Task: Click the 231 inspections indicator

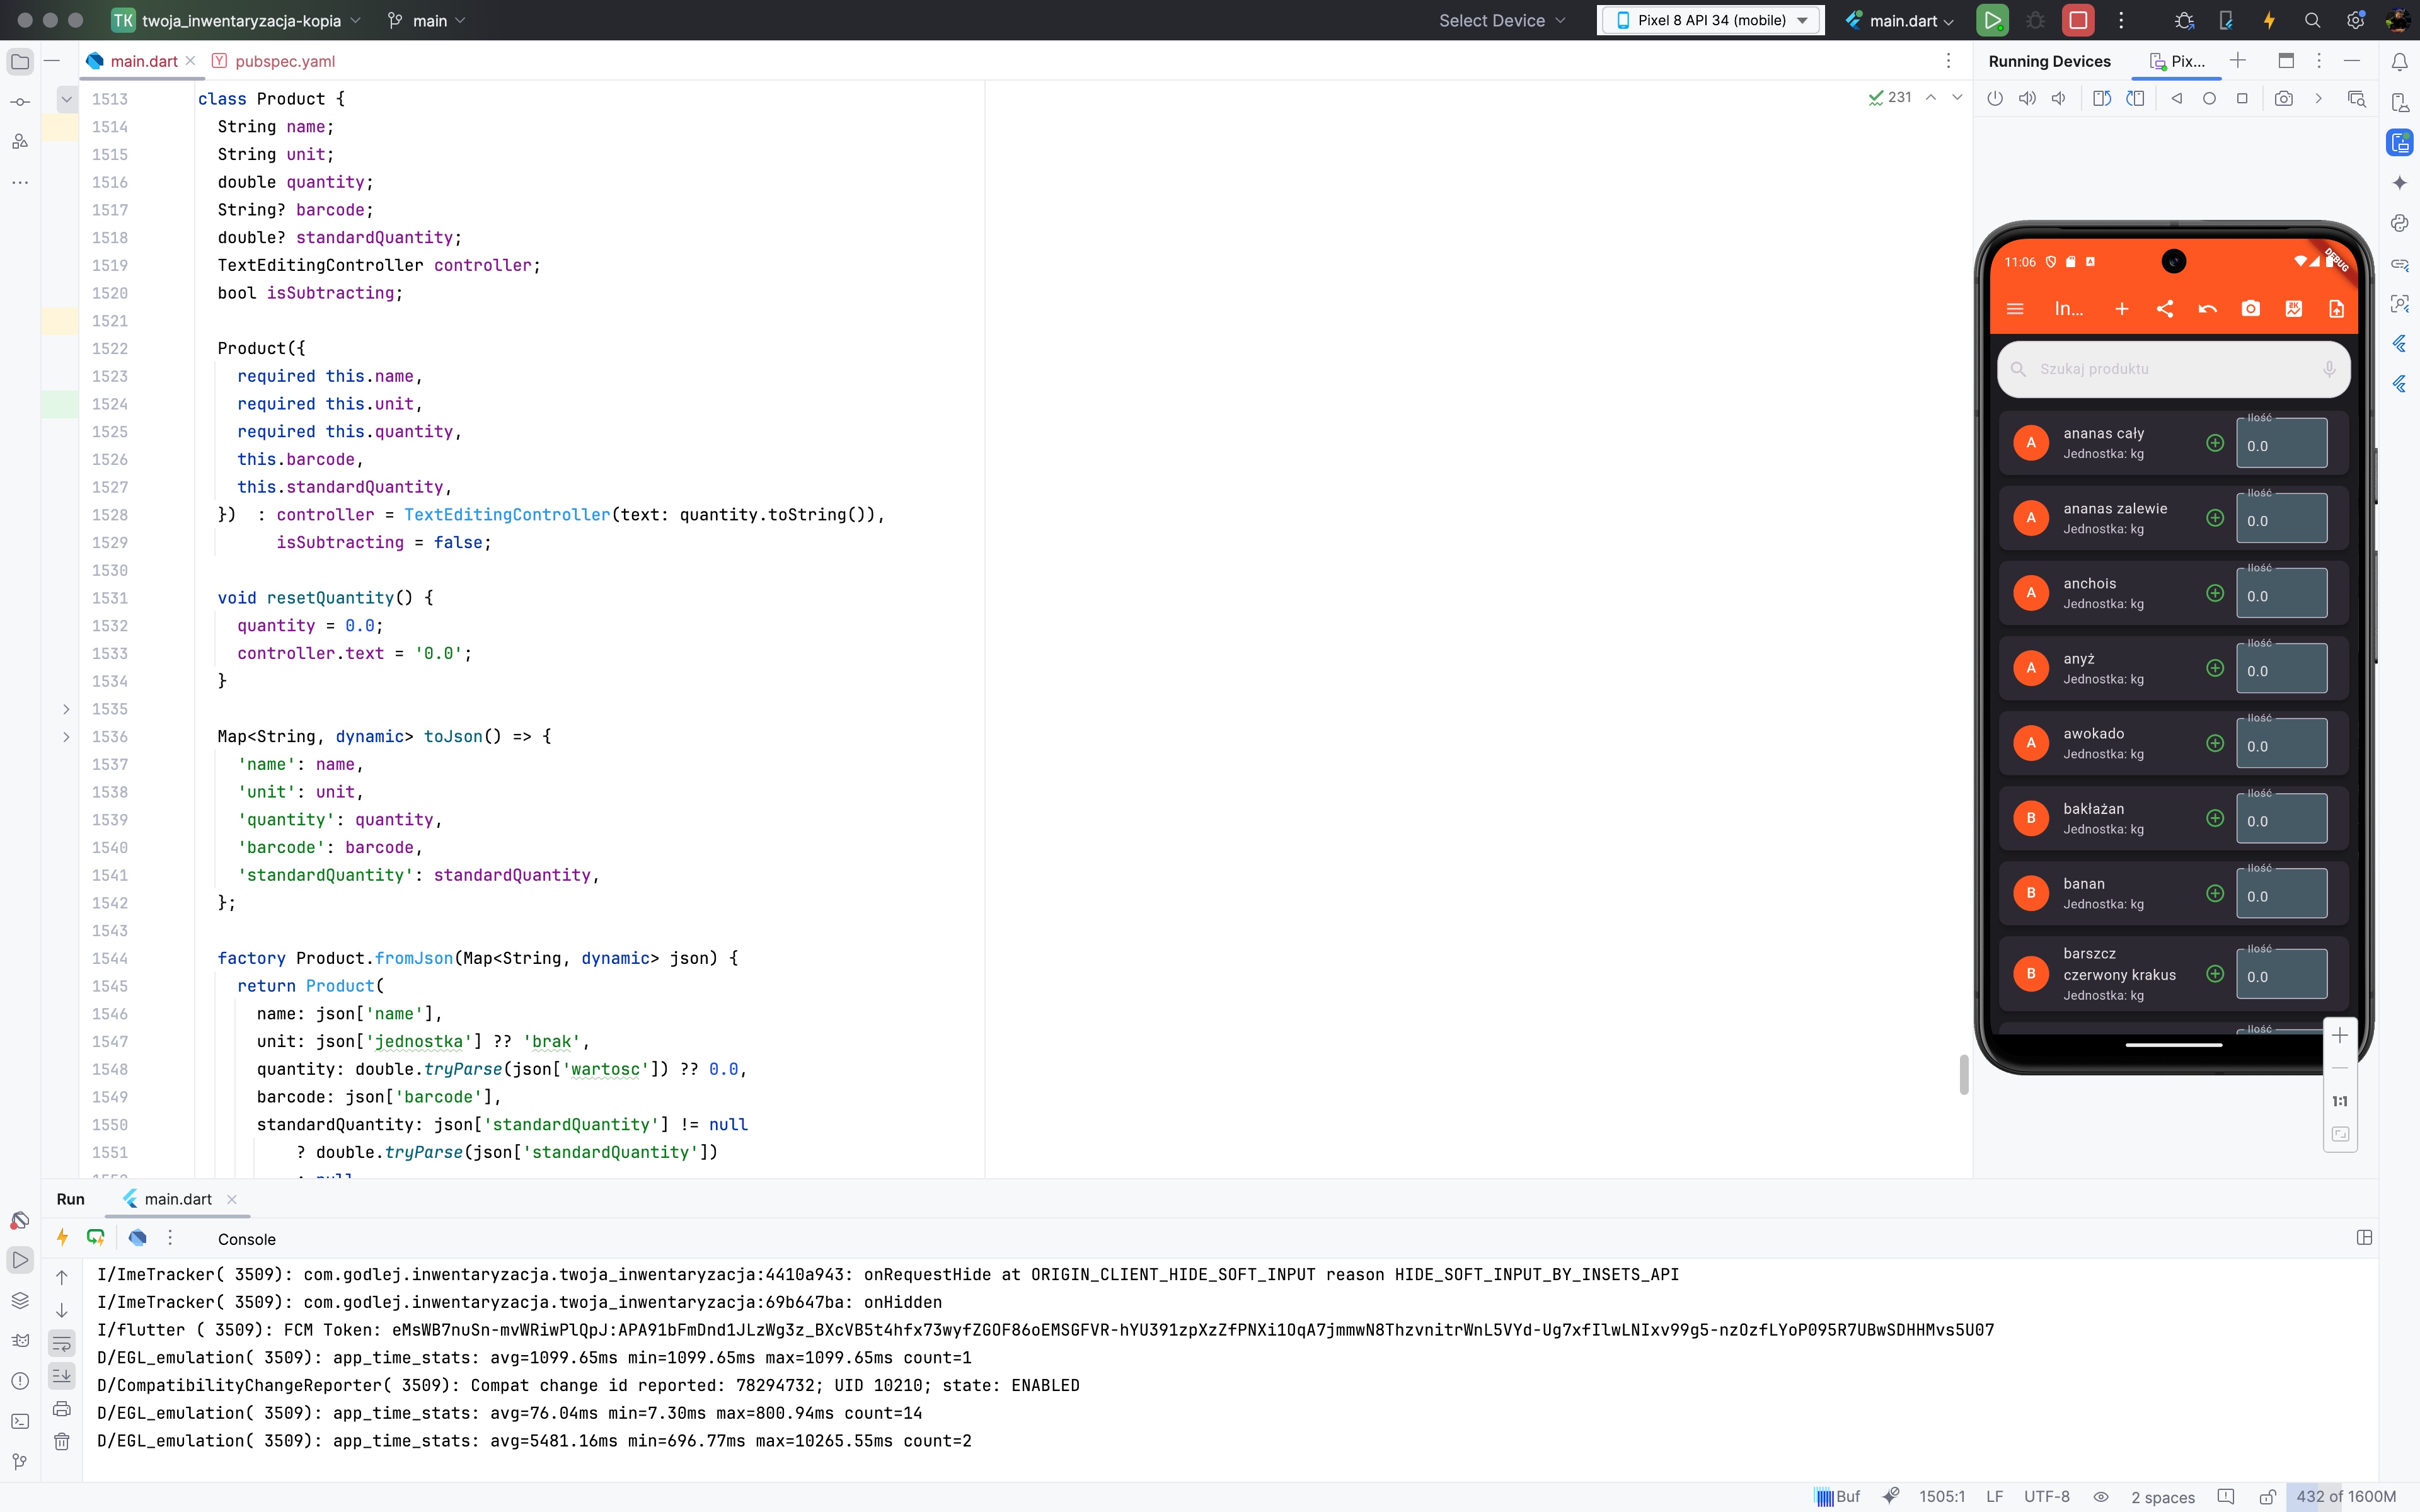Action: 1890,97
